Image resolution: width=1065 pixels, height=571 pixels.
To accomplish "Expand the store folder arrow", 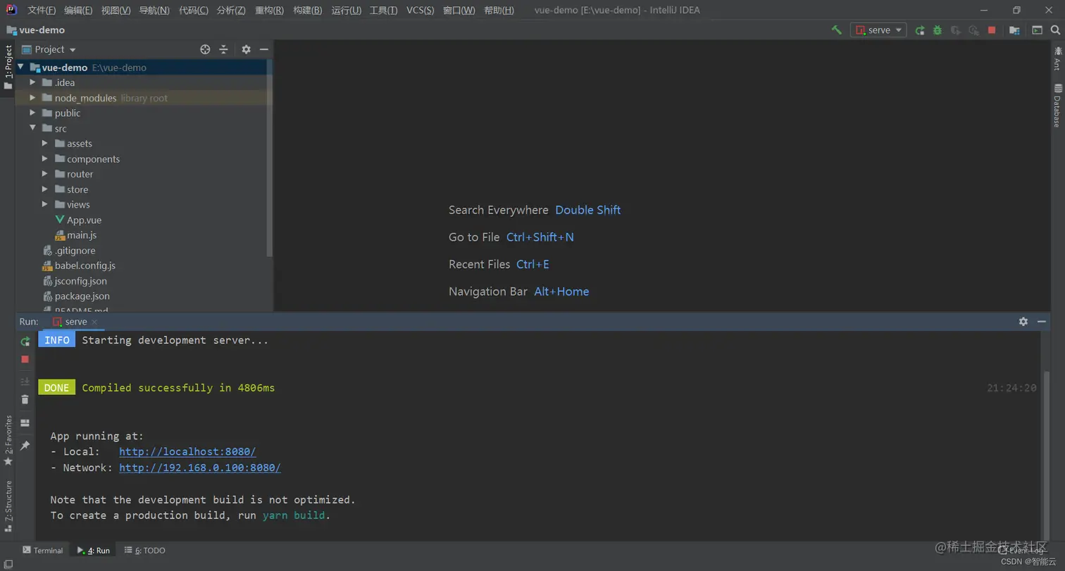I will 44,189.
